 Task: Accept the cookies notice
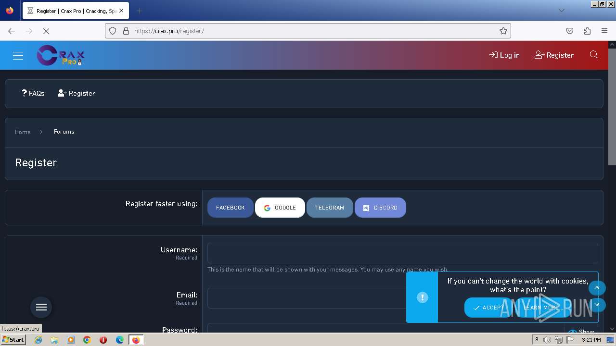[488, 308]
